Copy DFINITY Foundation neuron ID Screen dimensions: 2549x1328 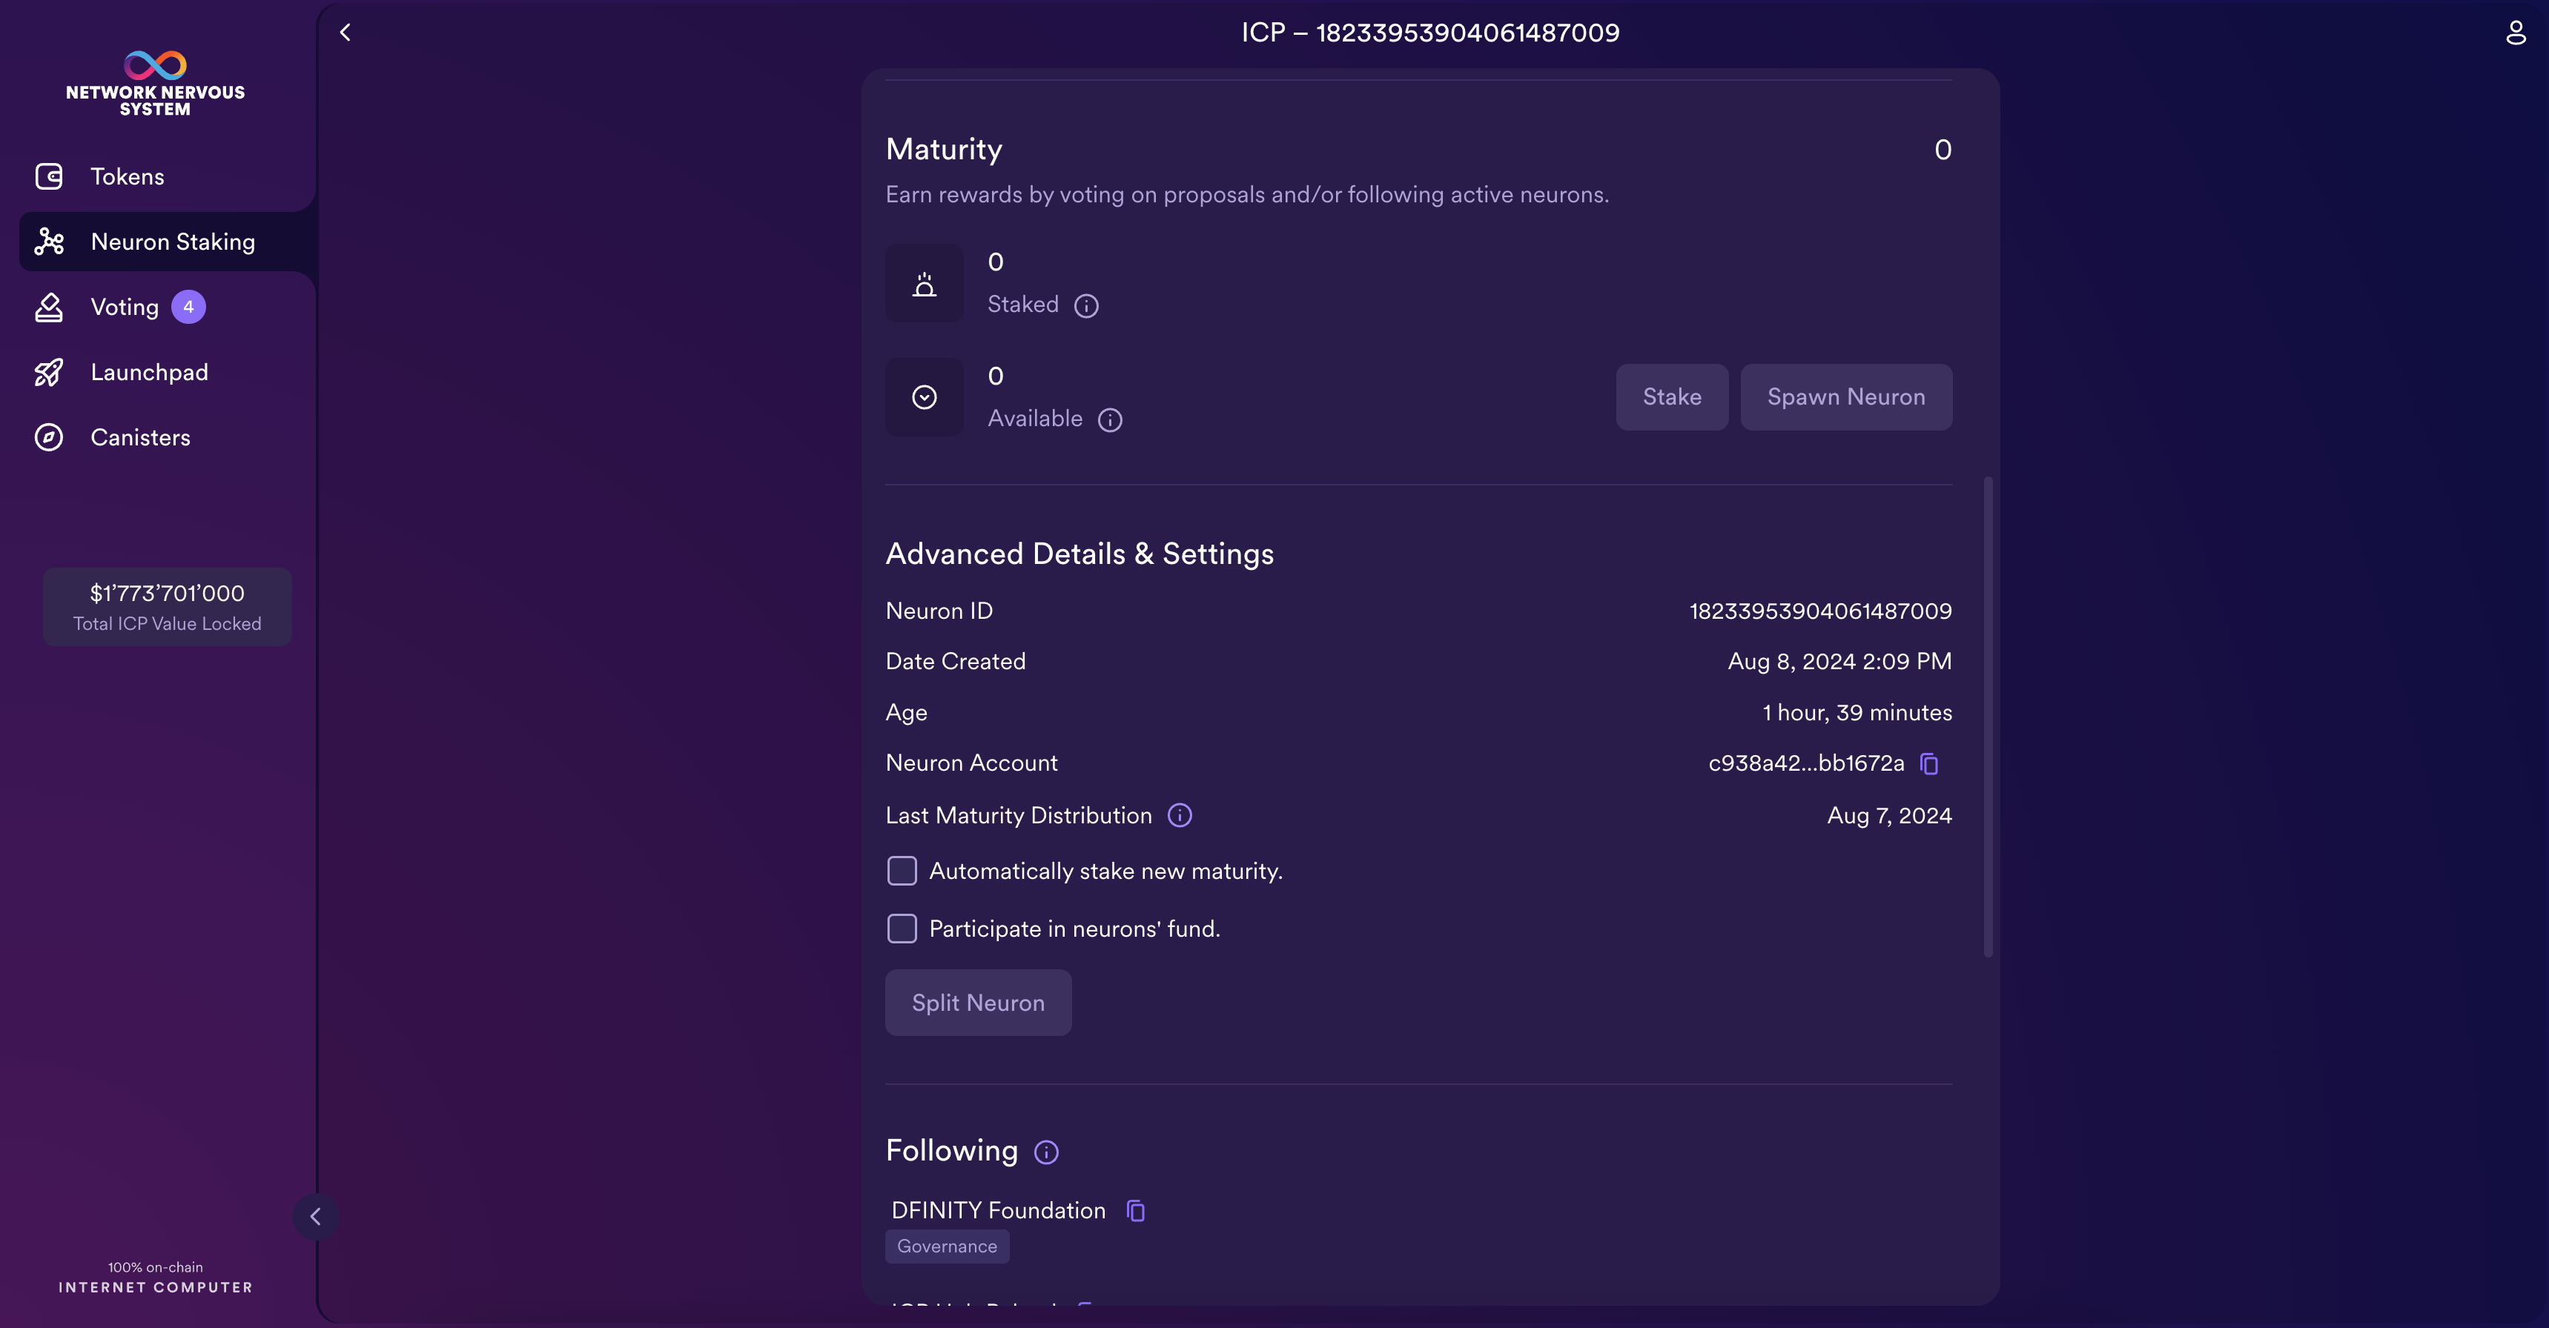pyautogui.click(x=1135, y=1210)
